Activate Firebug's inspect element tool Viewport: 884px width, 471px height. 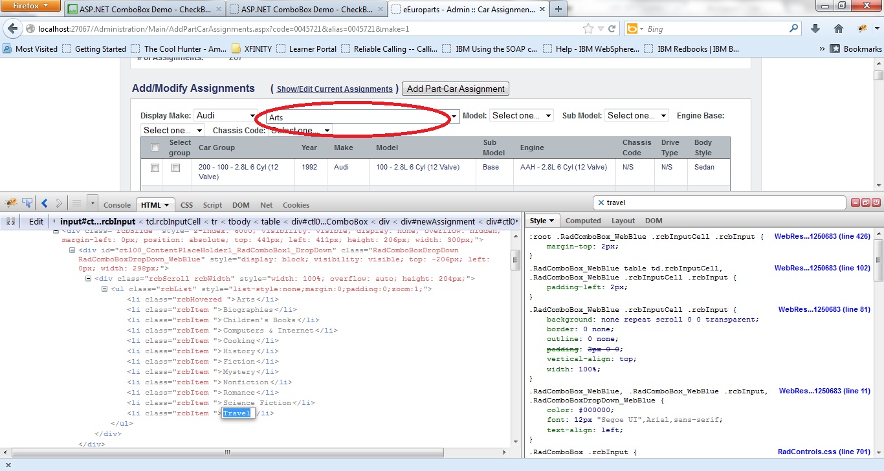pos(27,203)
